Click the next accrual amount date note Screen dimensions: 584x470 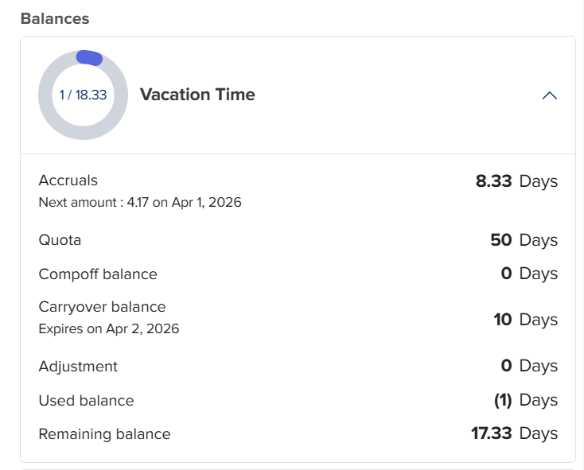click(140, 202)
